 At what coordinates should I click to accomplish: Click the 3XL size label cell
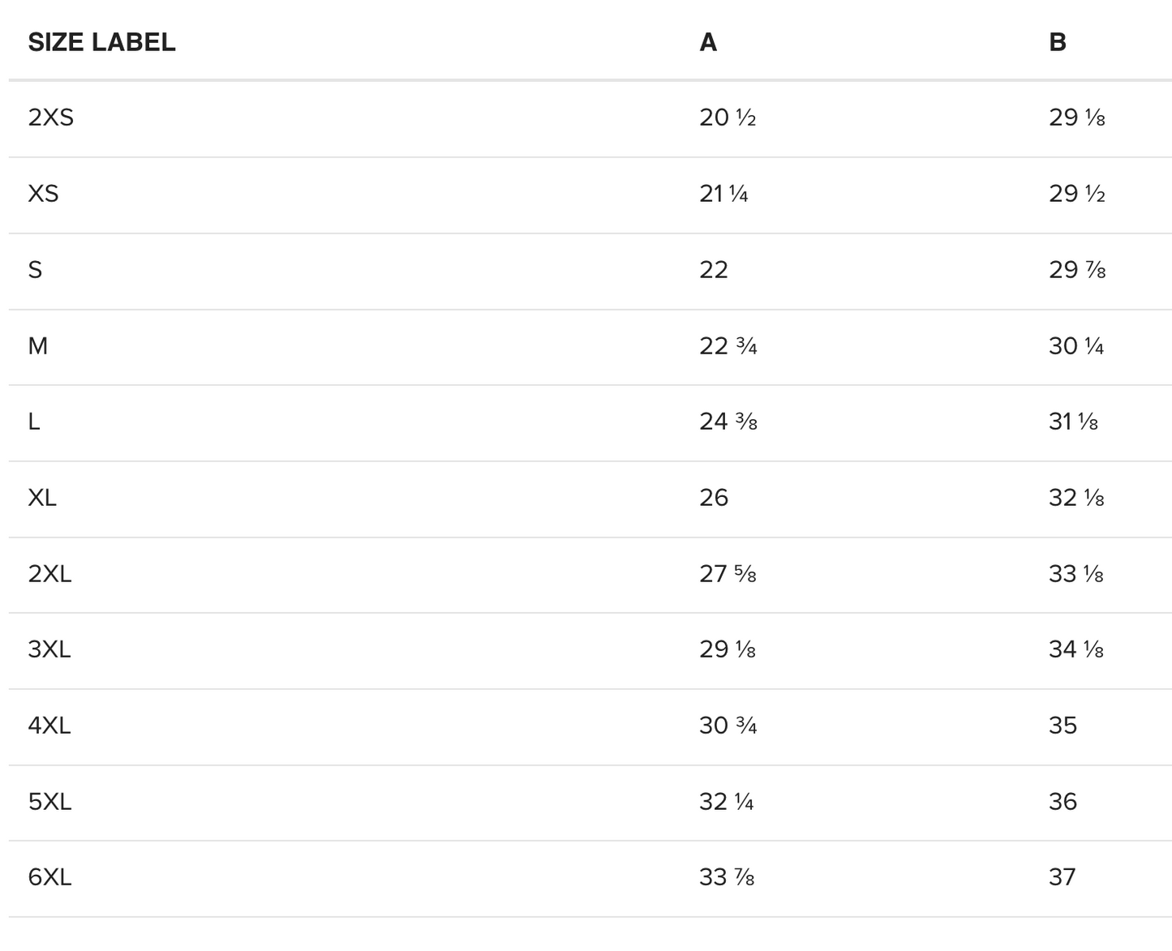[49, 649]
